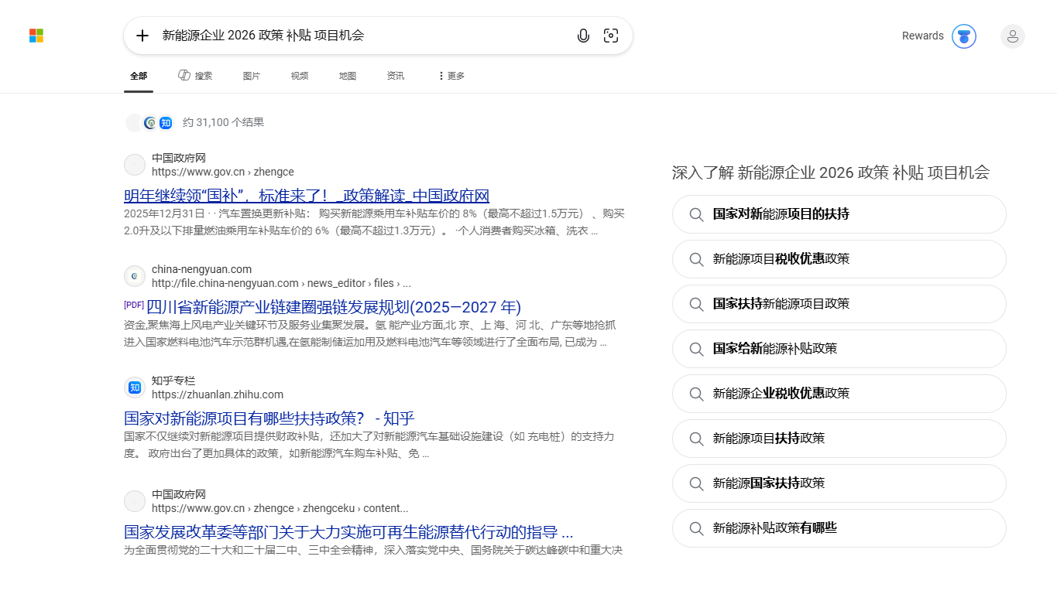
Task: Click the 知乎专栏 site name
Action: pos(173,381)
